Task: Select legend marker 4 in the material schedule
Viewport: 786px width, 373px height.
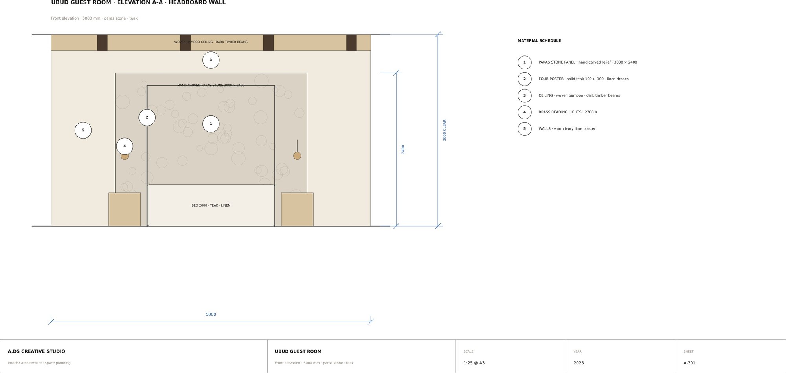Action: (524, 112)
